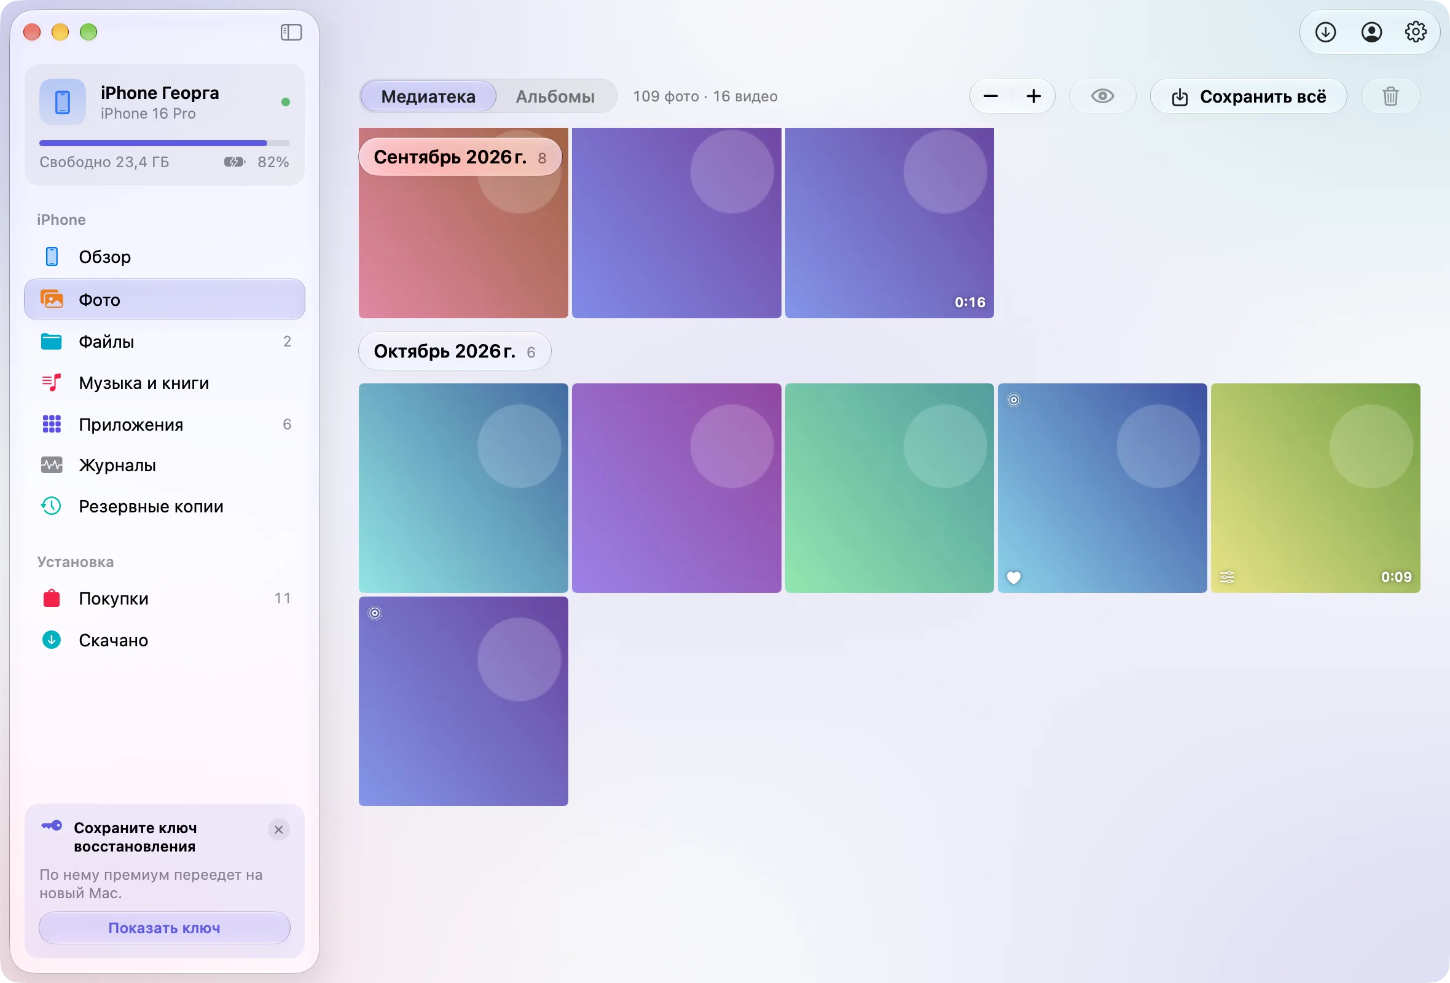1450x983 pixels.
Task: Open Журналы in the sidebar
Action: 165,465
